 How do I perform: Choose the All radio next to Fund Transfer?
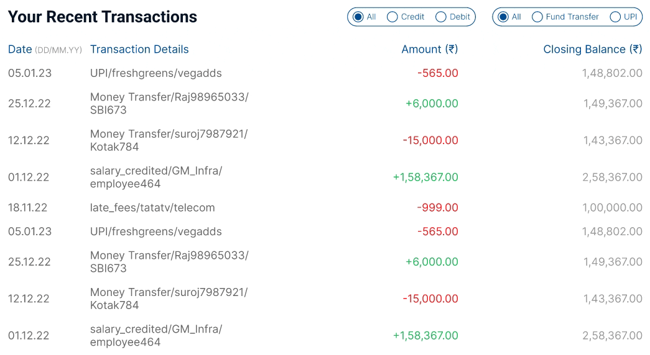pos(503,17)
